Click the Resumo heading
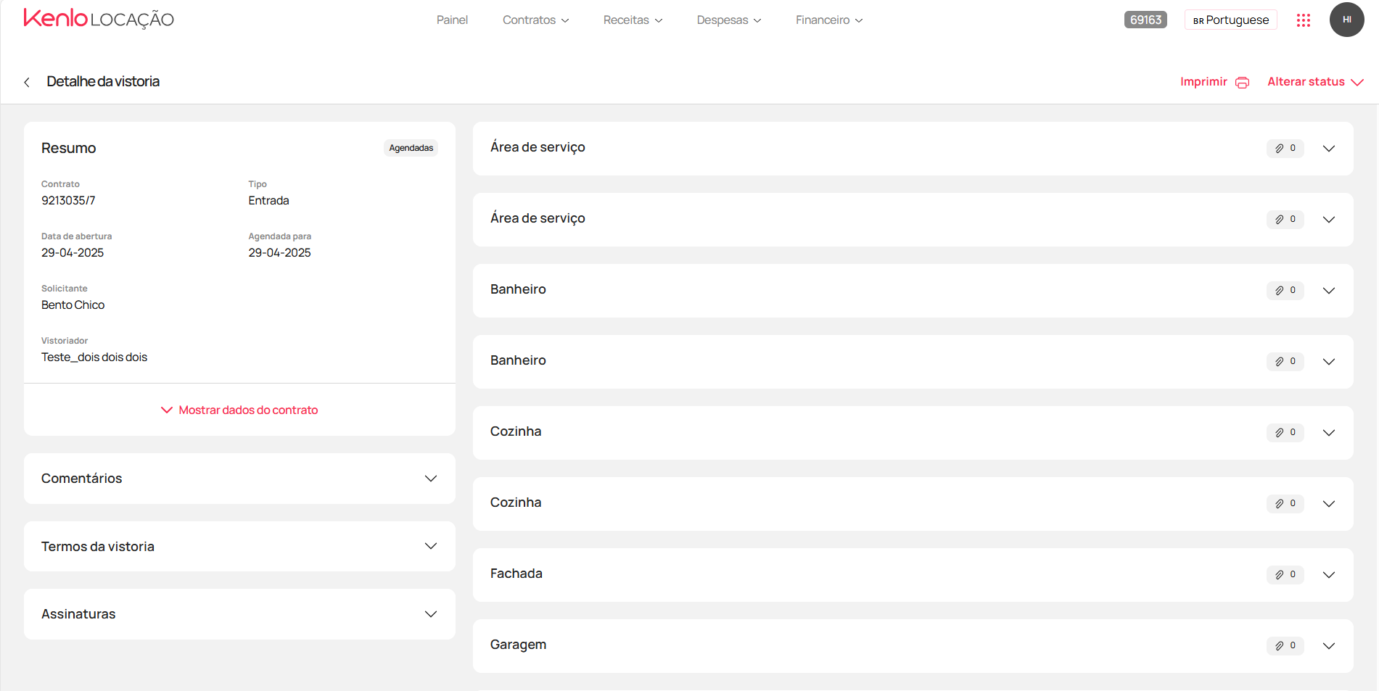The image size is (1379, 691). point(68,149)
